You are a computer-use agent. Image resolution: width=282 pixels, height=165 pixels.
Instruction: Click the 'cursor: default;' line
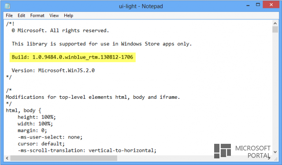[x=41, y=144]
